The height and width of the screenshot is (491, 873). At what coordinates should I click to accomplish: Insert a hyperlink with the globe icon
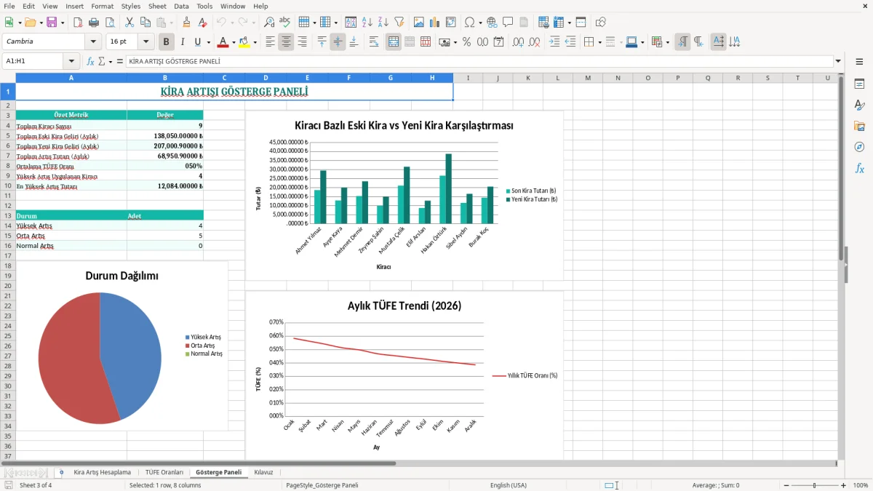pyautogui.click(x=492, y=23)
